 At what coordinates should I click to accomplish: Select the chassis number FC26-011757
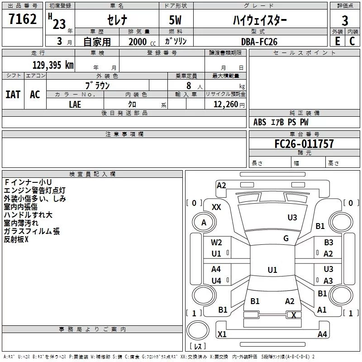(x=304, y=144)
